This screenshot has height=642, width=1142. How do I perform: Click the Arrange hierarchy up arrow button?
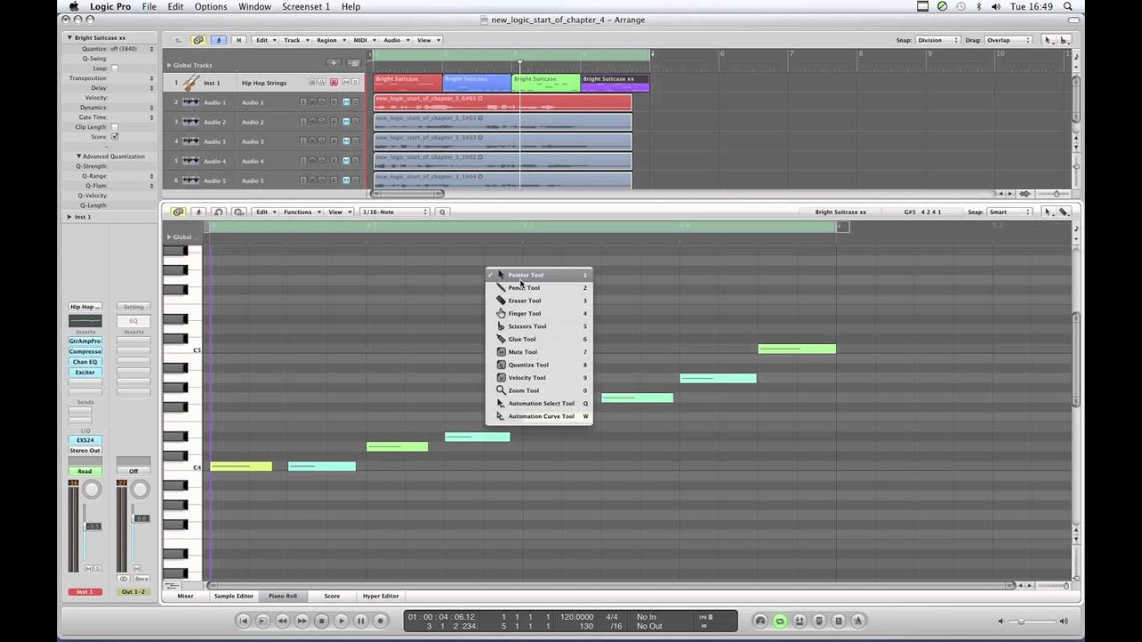pos(178,40)
